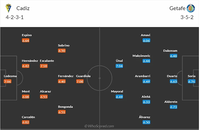Select the Mayoral player name
This screenshot has width=200, height=130.
[117, 91]
